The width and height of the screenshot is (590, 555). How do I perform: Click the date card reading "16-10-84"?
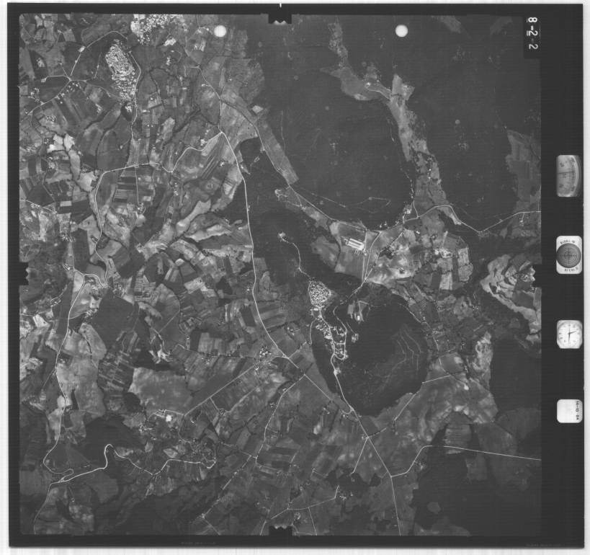tap(568, 411)
